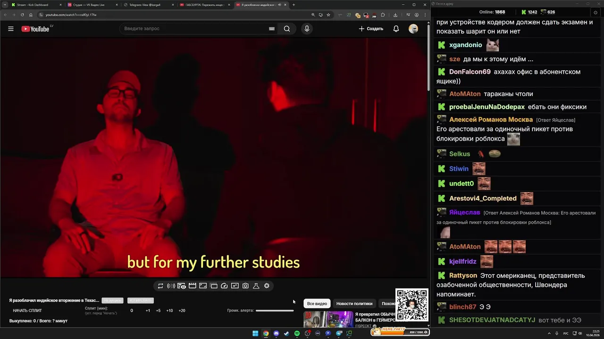
Task: Reload the page in browser
Action: (x=22, y=15)
